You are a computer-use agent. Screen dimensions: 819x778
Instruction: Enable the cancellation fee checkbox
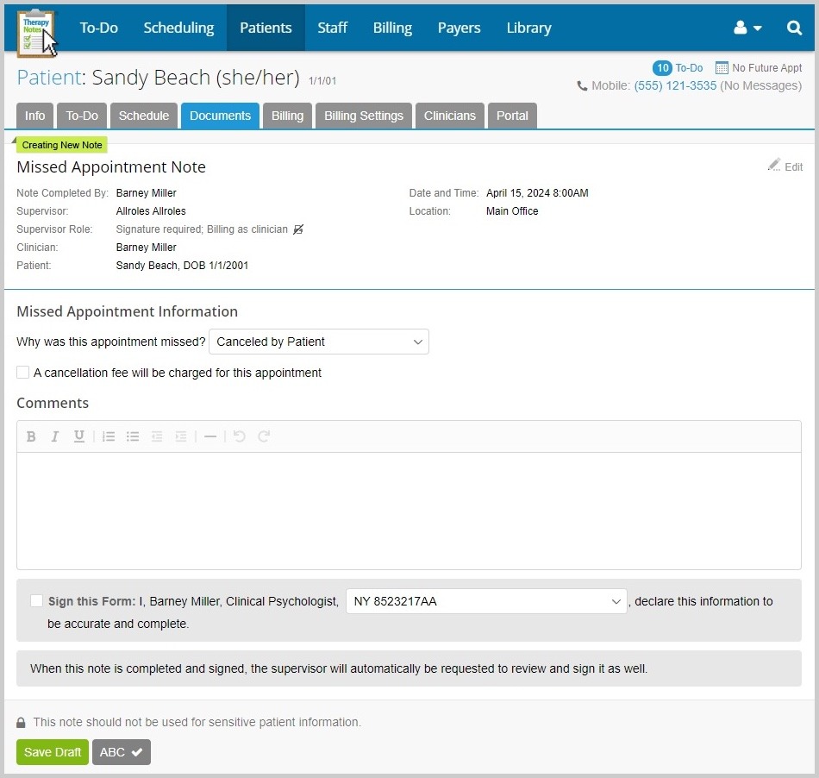click(x=23, y=372)
